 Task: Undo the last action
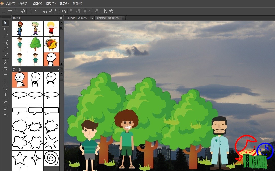click(x=30, y=11)
